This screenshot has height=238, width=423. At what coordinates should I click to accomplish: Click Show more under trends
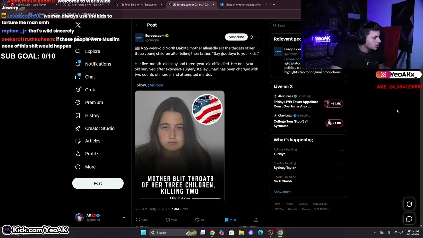coord(282,192)
